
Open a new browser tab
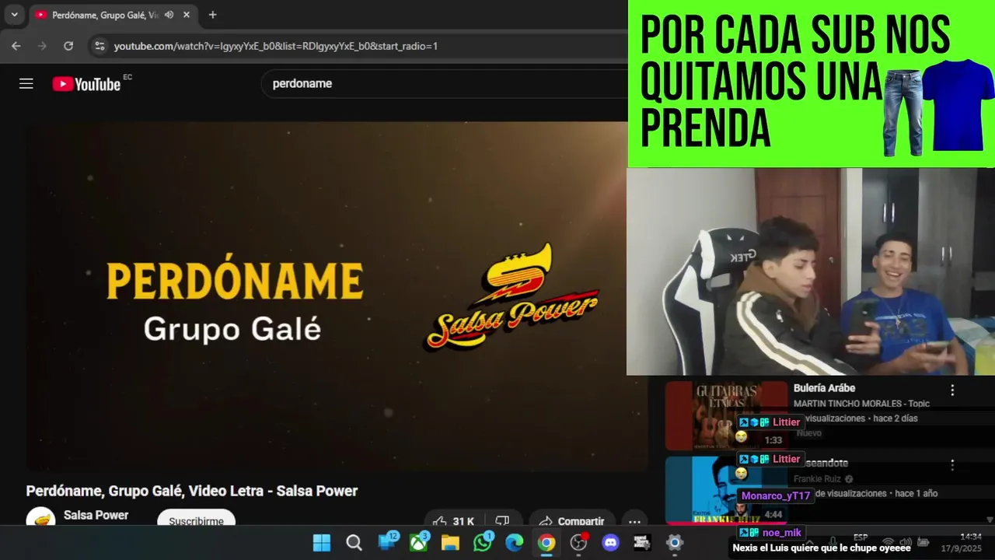[213, 15]
